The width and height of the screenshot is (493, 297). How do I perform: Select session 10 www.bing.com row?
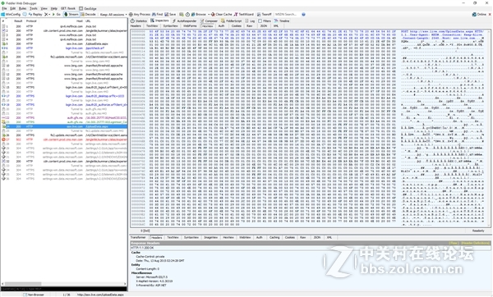click(x=64, y=66)
